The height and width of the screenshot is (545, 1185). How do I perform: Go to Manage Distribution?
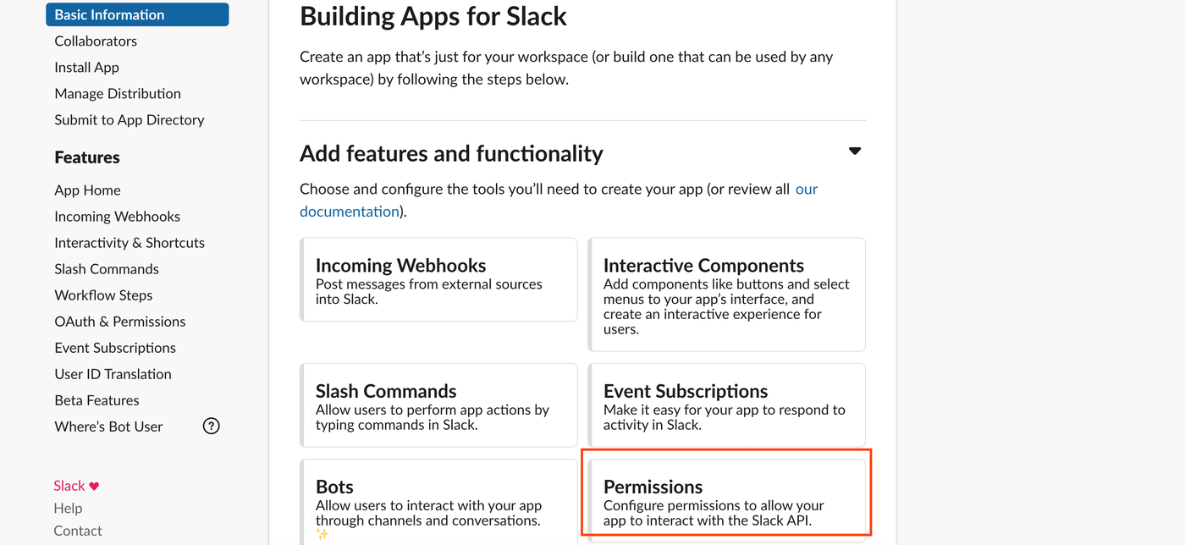(117, 93)
